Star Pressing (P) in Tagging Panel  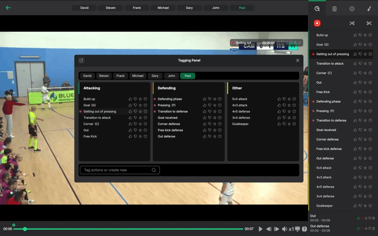point(215,105)
